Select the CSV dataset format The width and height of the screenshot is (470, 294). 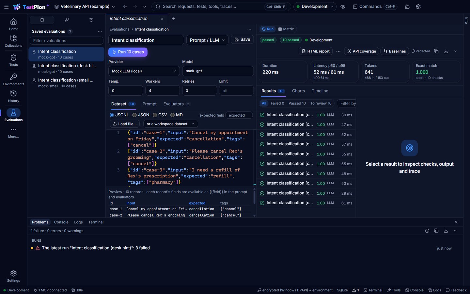pyautogui.click(x=160, y=115)
